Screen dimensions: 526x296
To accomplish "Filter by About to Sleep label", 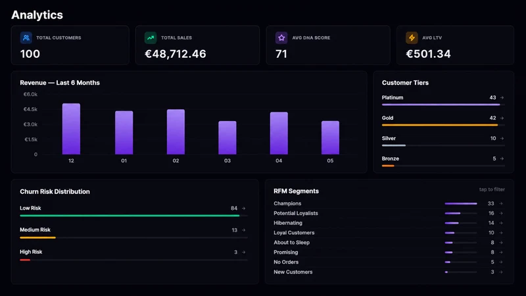I will [291, 242].
